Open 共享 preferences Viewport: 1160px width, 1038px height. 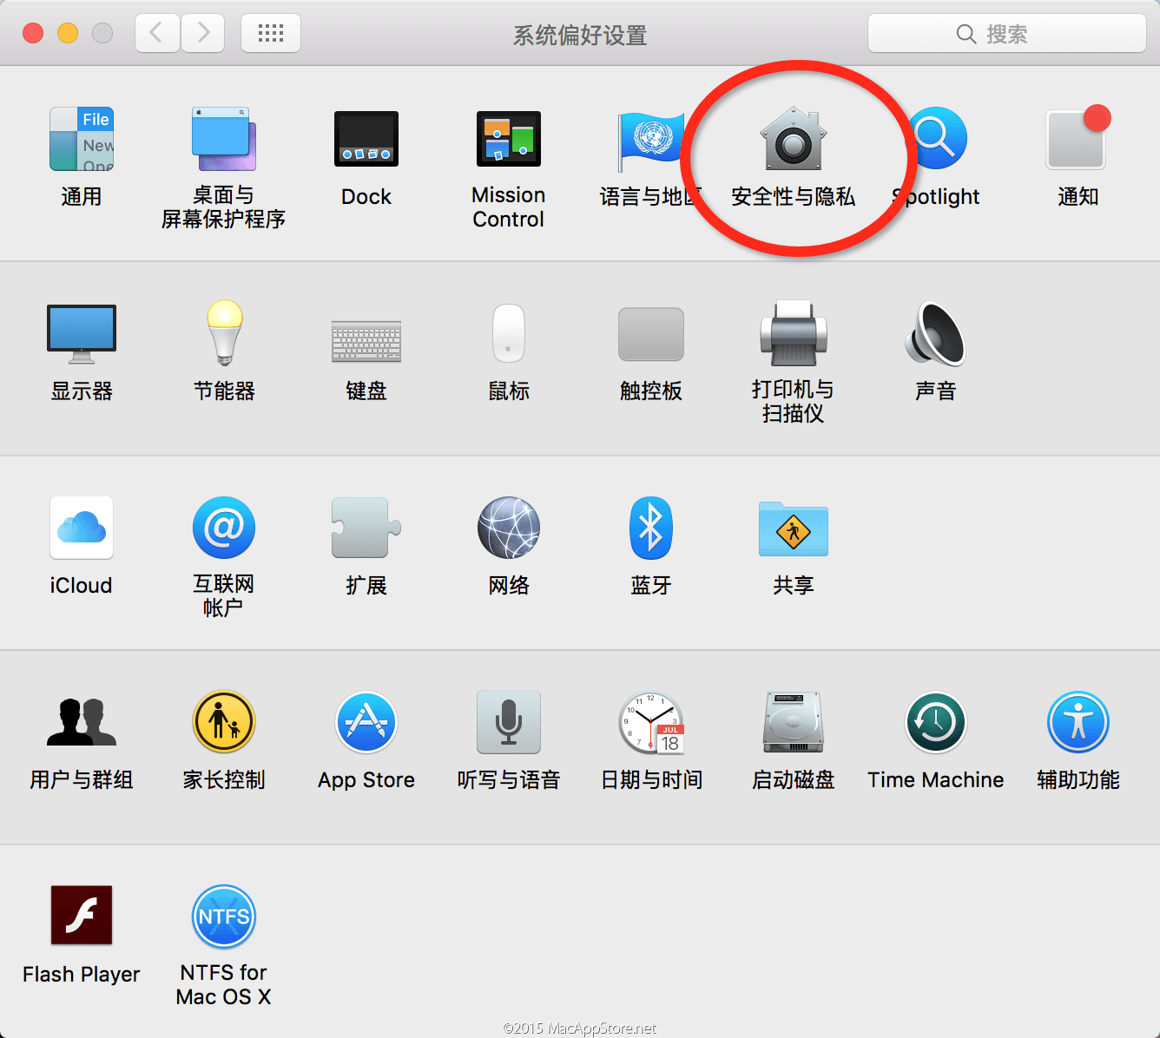(793, 528)
